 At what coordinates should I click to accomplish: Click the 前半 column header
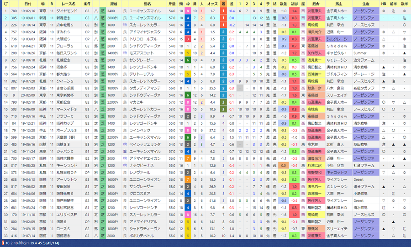(x=393, y=4)
